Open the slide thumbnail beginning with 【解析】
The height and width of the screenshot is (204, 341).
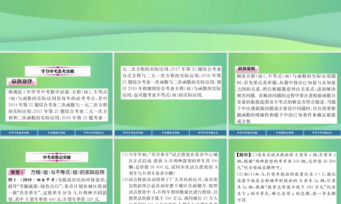[285, 171]
